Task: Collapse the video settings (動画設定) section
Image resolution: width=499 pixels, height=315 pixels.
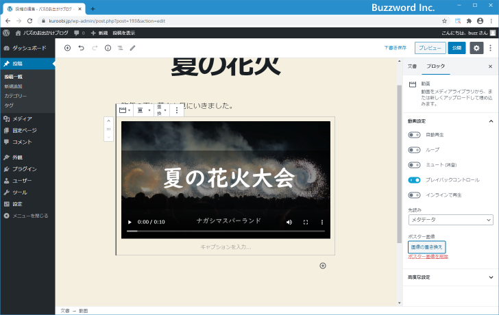Action: tap(450, 121)
